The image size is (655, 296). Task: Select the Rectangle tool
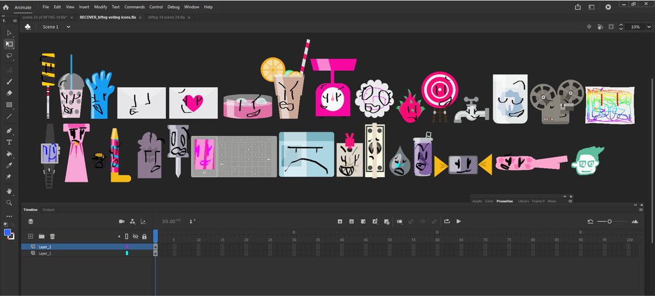pos(9,105)
